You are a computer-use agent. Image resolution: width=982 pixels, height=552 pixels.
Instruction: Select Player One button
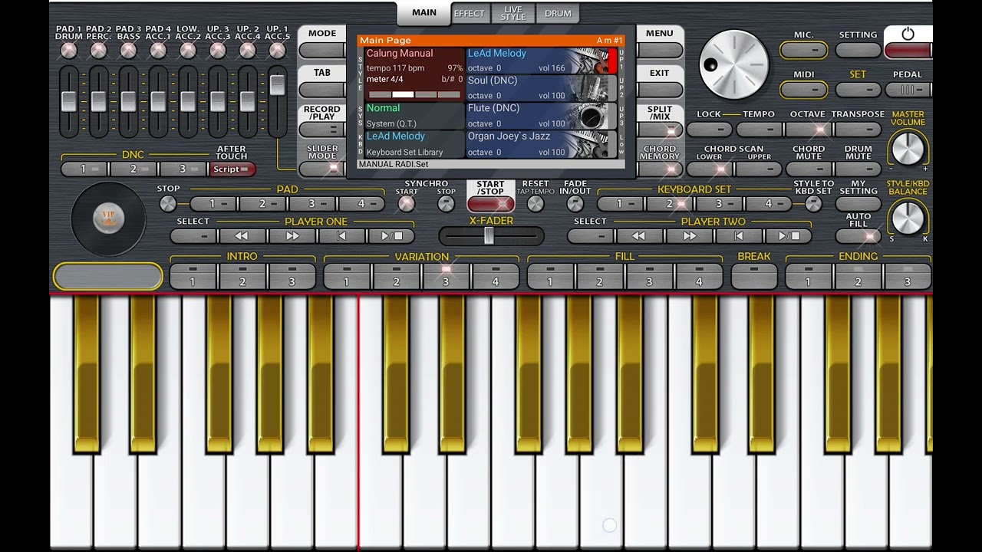[193, 236]
